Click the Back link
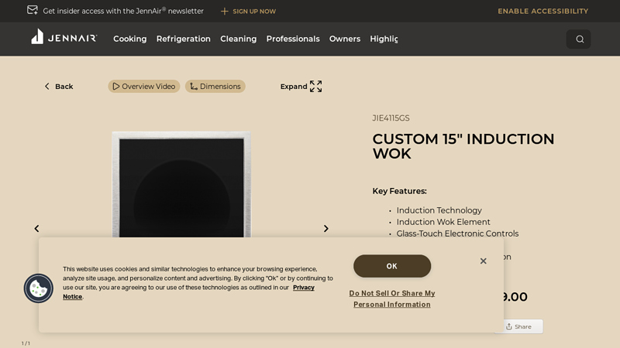This screenshot has width=620, height=348. point(59,87)
